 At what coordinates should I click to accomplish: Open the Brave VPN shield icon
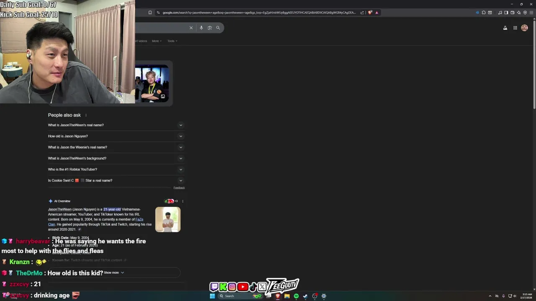pyautogui.click(x=525, y=13)
